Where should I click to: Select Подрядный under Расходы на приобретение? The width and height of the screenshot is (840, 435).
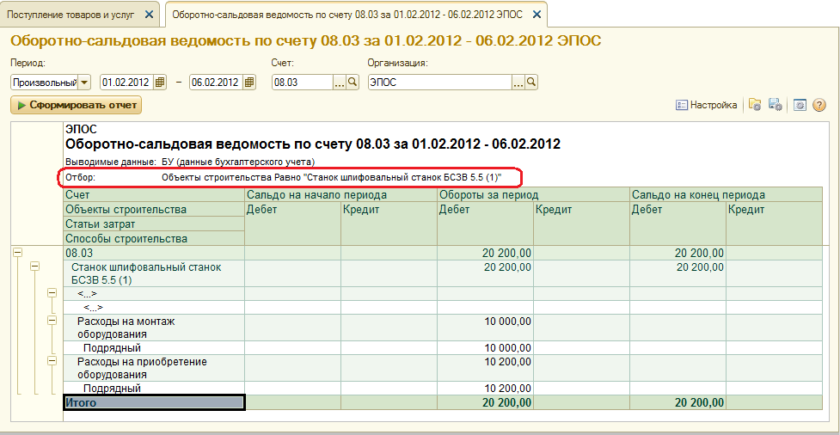154,388
